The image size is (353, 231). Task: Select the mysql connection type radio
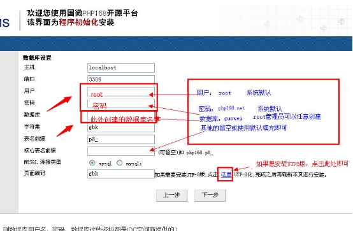tap(92, 163)
